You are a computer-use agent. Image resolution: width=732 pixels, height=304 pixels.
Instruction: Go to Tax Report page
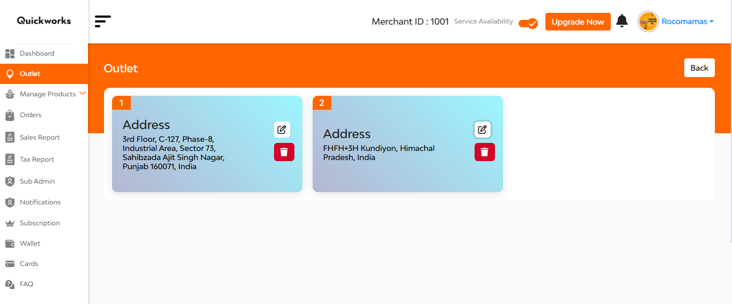click(36, 159)
